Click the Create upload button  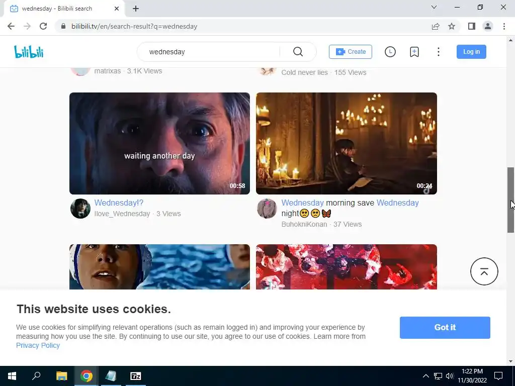351,52
